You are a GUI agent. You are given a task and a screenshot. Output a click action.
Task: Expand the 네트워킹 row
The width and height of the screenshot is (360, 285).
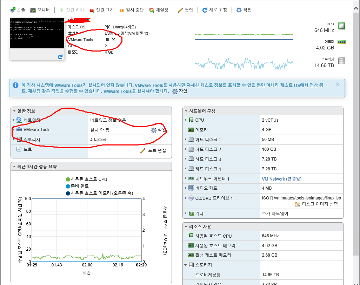(x=14, y=120)
